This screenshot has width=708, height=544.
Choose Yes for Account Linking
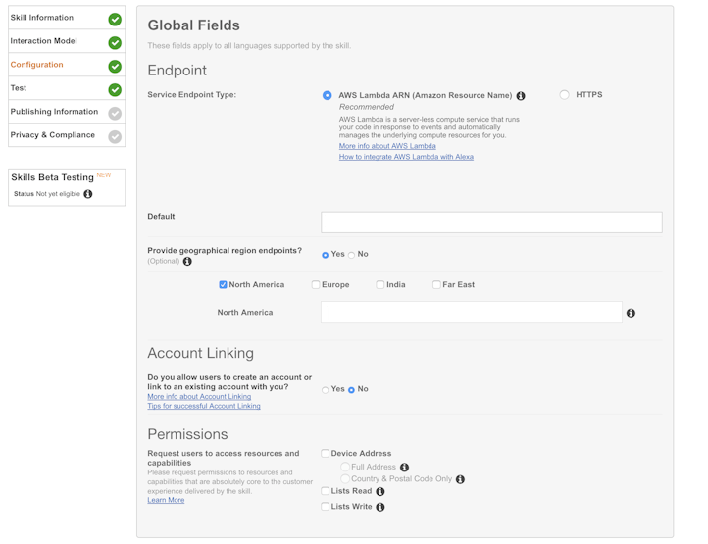[326, 390]
